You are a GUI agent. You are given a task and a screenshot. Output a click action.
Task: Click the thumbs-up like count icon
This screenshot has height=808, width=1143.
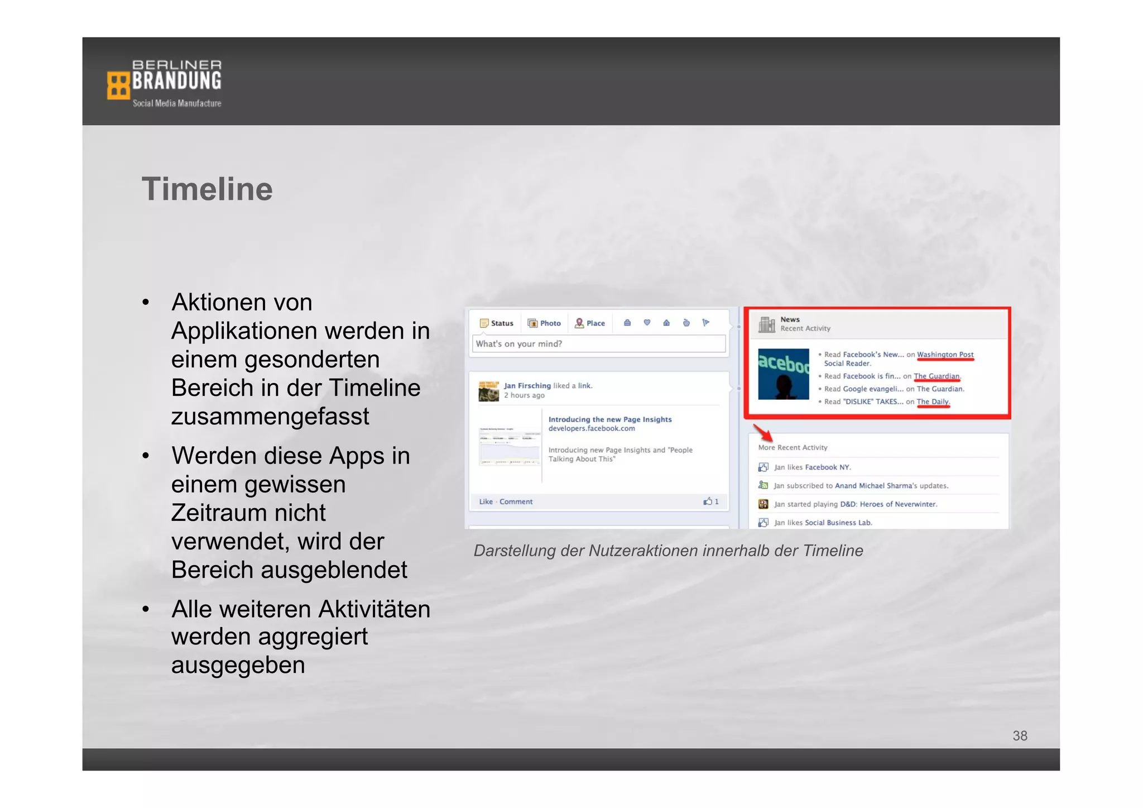708,501
